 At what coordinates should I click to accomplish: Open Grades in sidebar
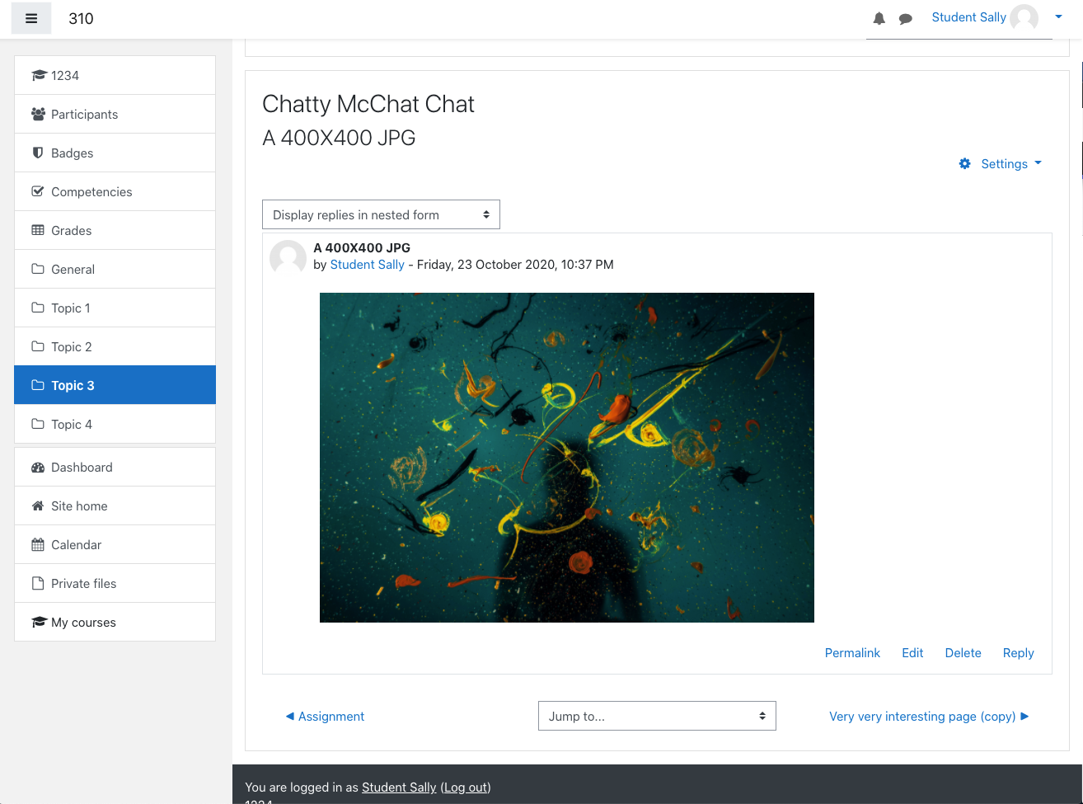(x=115, y=230)
